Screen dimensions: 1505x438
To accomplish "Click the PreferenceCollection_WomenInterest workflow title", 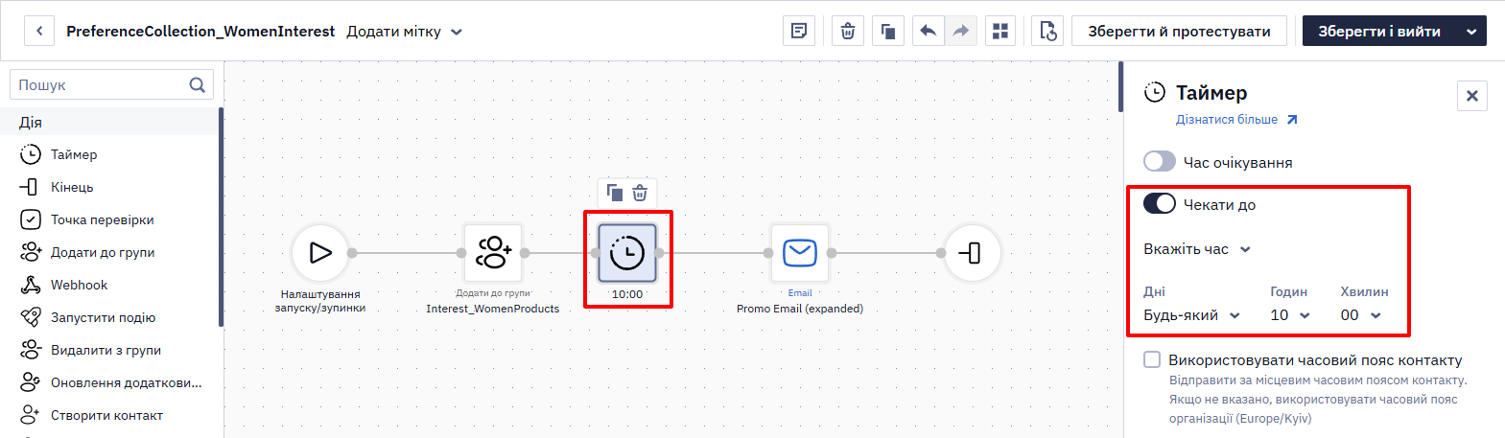I will pyautogui.click(x=200, y=32).
